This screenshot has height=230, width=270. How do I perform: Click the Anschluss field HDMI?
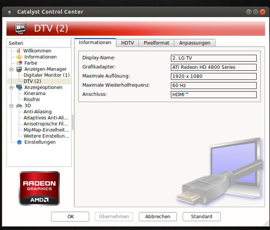pyautogui.click(x=214, y=94)
